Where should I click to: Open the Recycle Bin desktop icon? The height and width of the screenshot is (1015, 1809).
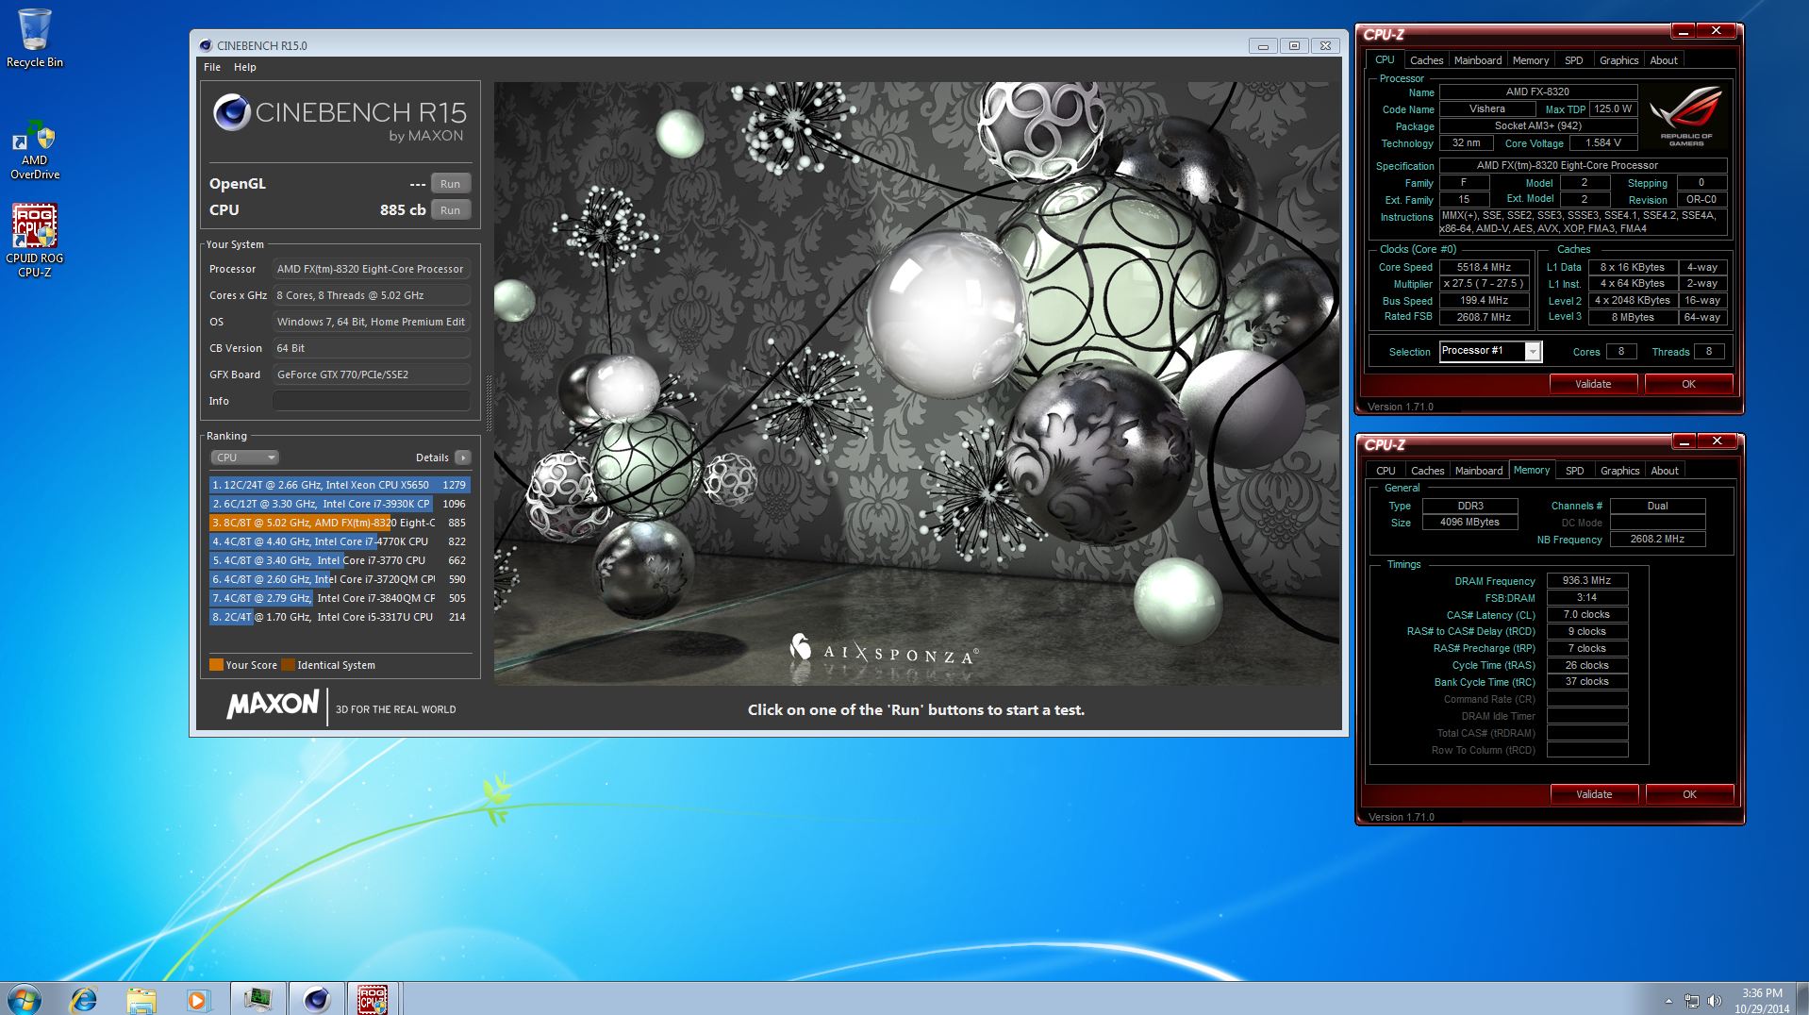(35, 39)
